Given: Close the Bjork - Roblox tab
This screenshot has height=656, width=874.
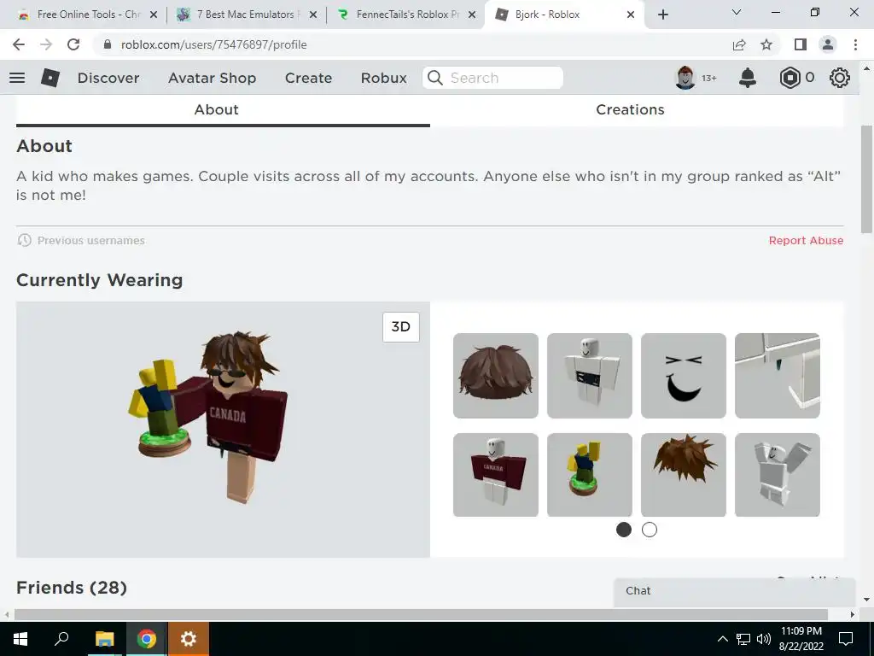Looking at the screenshot, I should point(631,15).
